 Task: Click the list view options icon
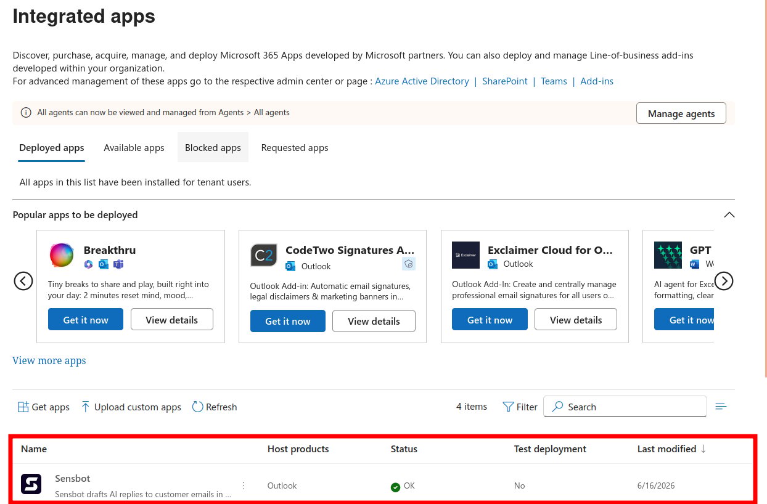click(721, 407)
